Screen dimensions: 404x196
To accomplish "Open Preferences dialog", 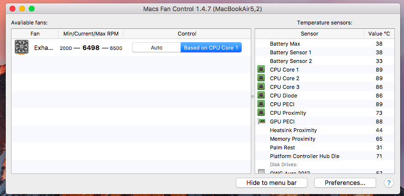I will (x=345, y=183).
